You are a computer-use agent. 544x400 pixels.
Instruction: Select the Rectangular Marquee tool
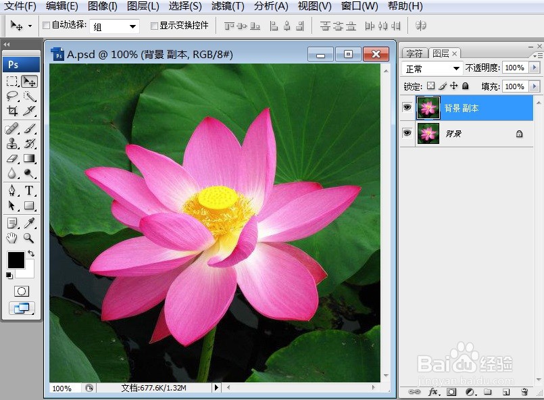[12, 81]
